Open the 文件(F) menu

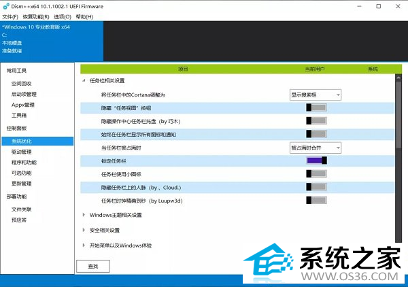point(10,16)
